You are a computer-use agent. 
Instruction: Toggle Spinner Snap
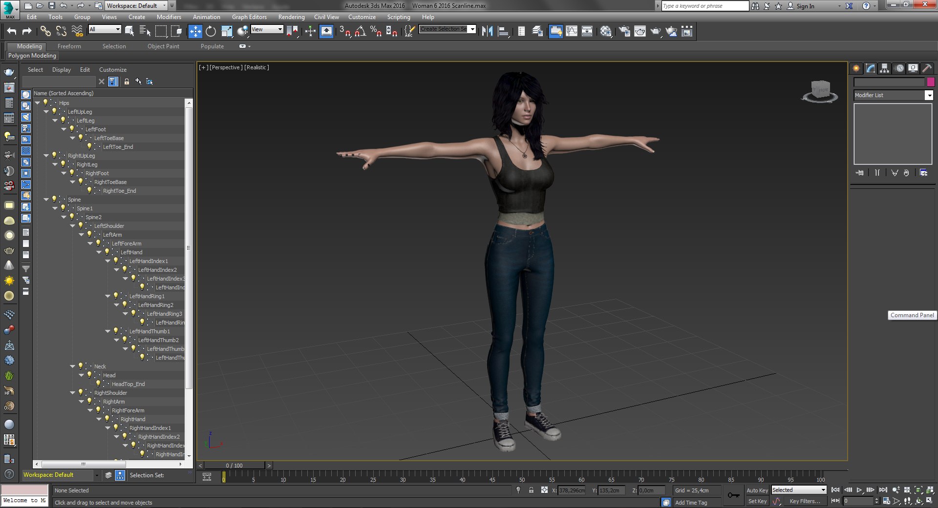(391, 32)
